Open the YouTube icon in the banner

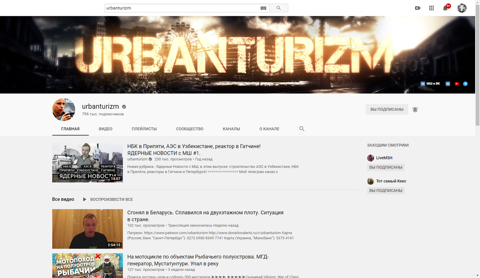point(456,83)
